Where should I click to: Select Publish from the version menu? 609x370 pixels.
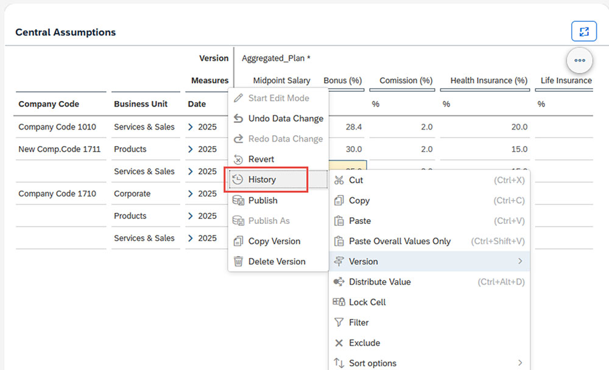262,200
